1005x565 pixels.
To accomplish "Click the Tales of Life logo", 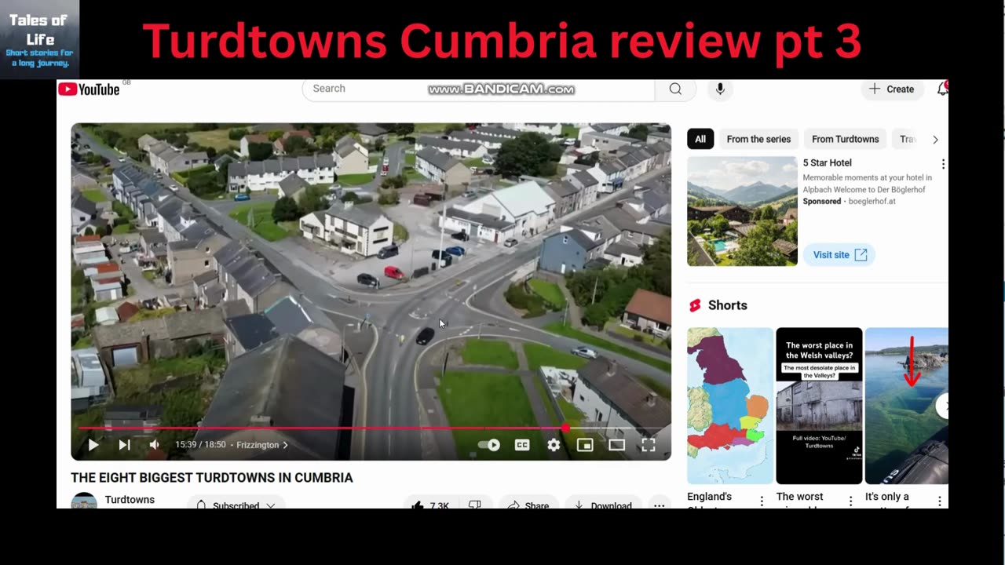I will [x=39, y=39].
